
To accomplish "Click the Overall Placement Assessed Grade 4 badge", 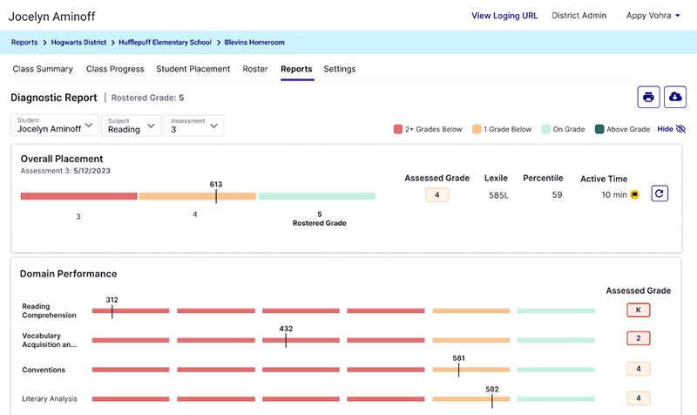I will 436,195.
